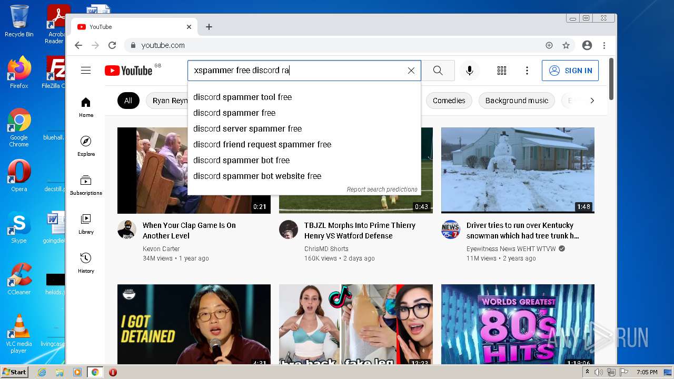Open Recycle Bin on the desktop

[x=19, y=21]
